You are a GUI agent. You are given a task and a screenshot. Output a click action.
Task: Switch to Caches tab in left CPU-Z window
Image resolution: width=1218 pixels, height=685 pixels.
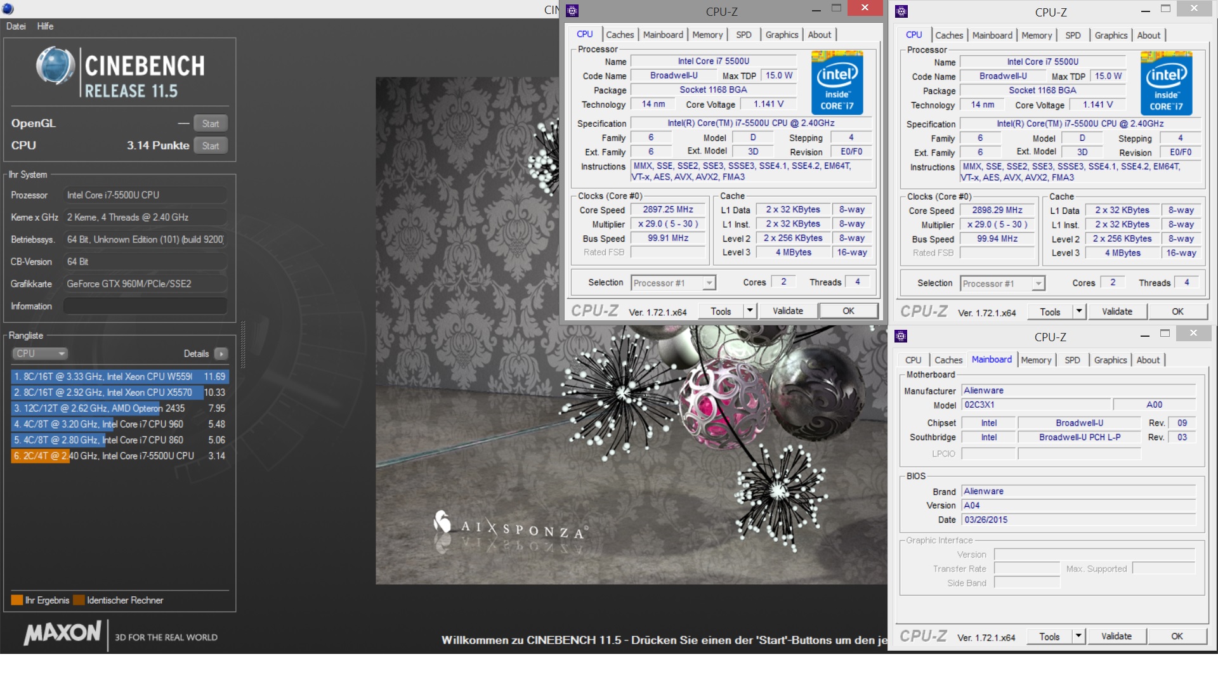click(x=620, y=35)
